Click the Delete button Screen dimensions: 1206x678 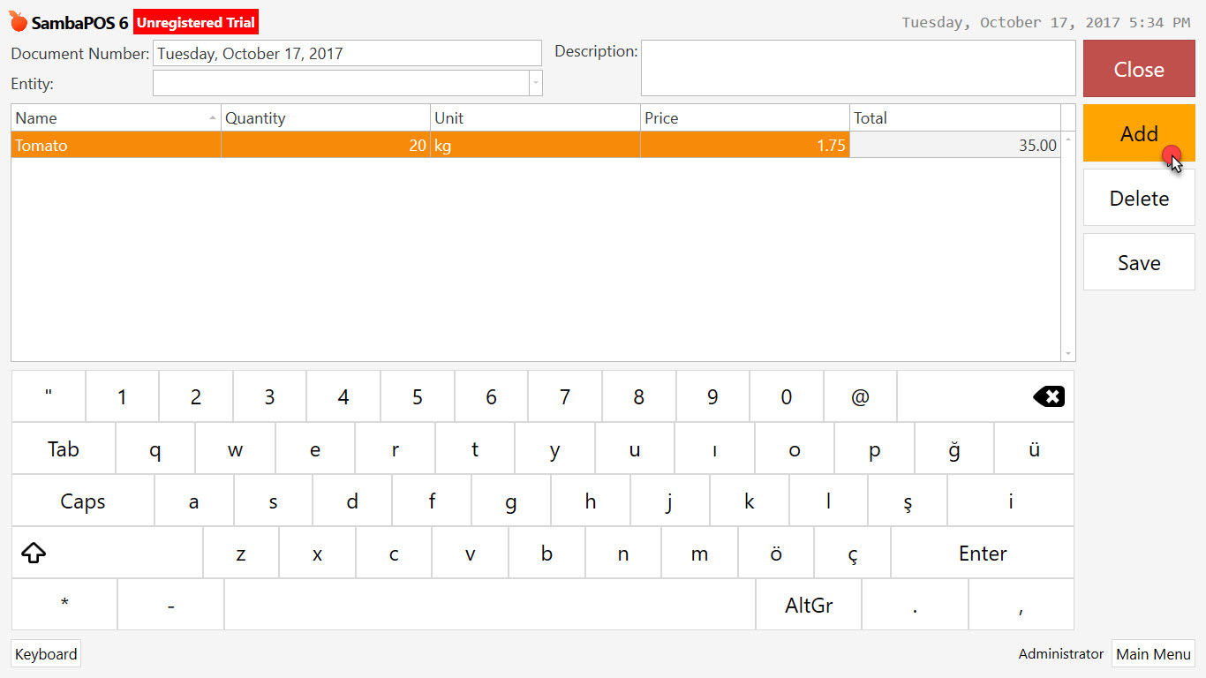click(x=1139, y=198)
